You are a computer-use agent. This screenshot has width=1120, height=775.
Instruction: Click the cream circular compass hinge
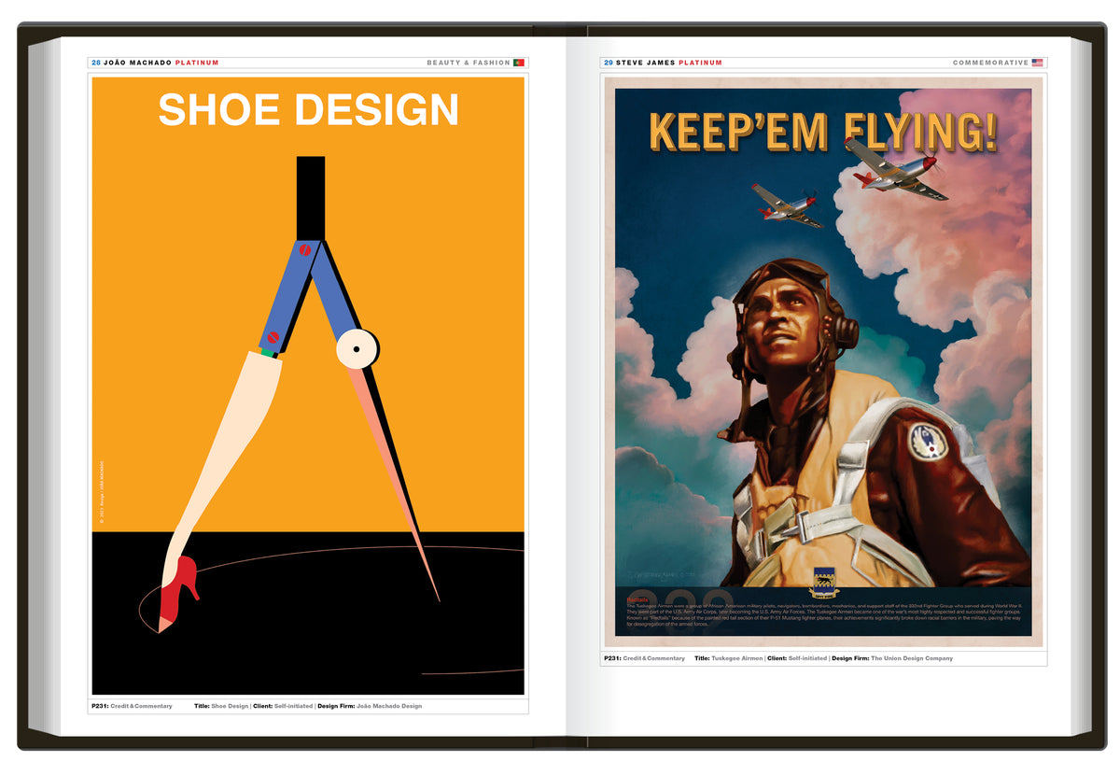tap(357, 349)
